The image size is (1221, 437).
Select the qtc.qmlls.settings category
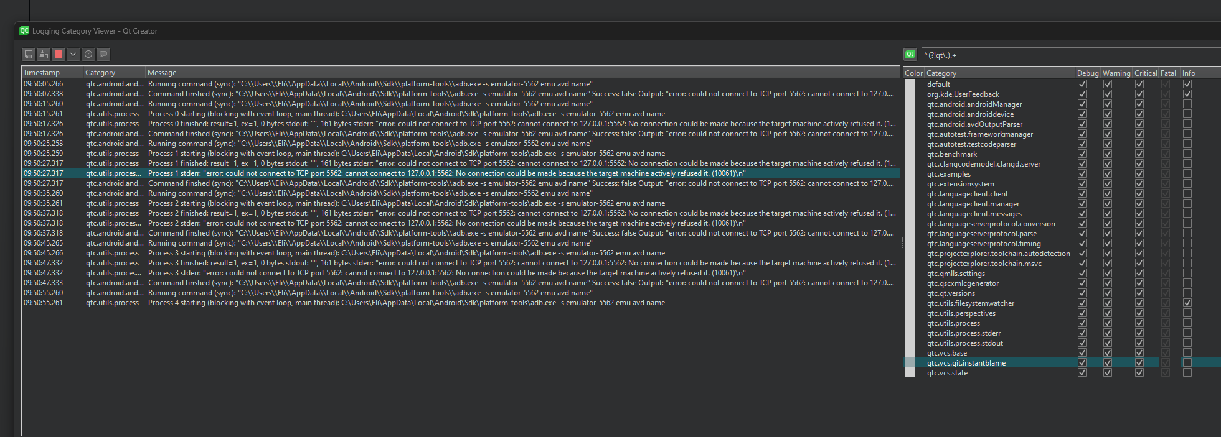click(956, 274)
